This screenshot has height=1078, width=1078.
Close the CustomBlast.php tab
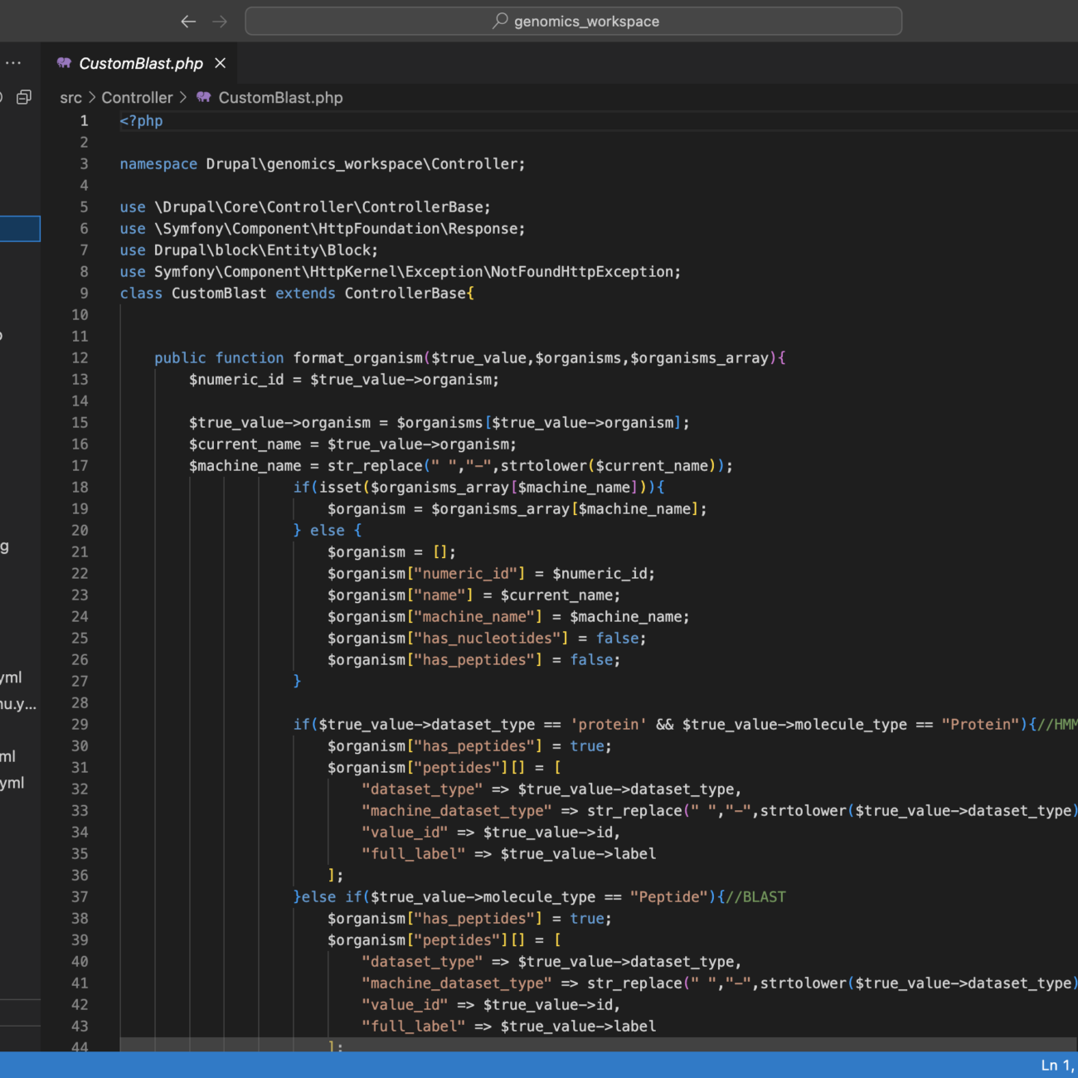(x=221, y=63)
